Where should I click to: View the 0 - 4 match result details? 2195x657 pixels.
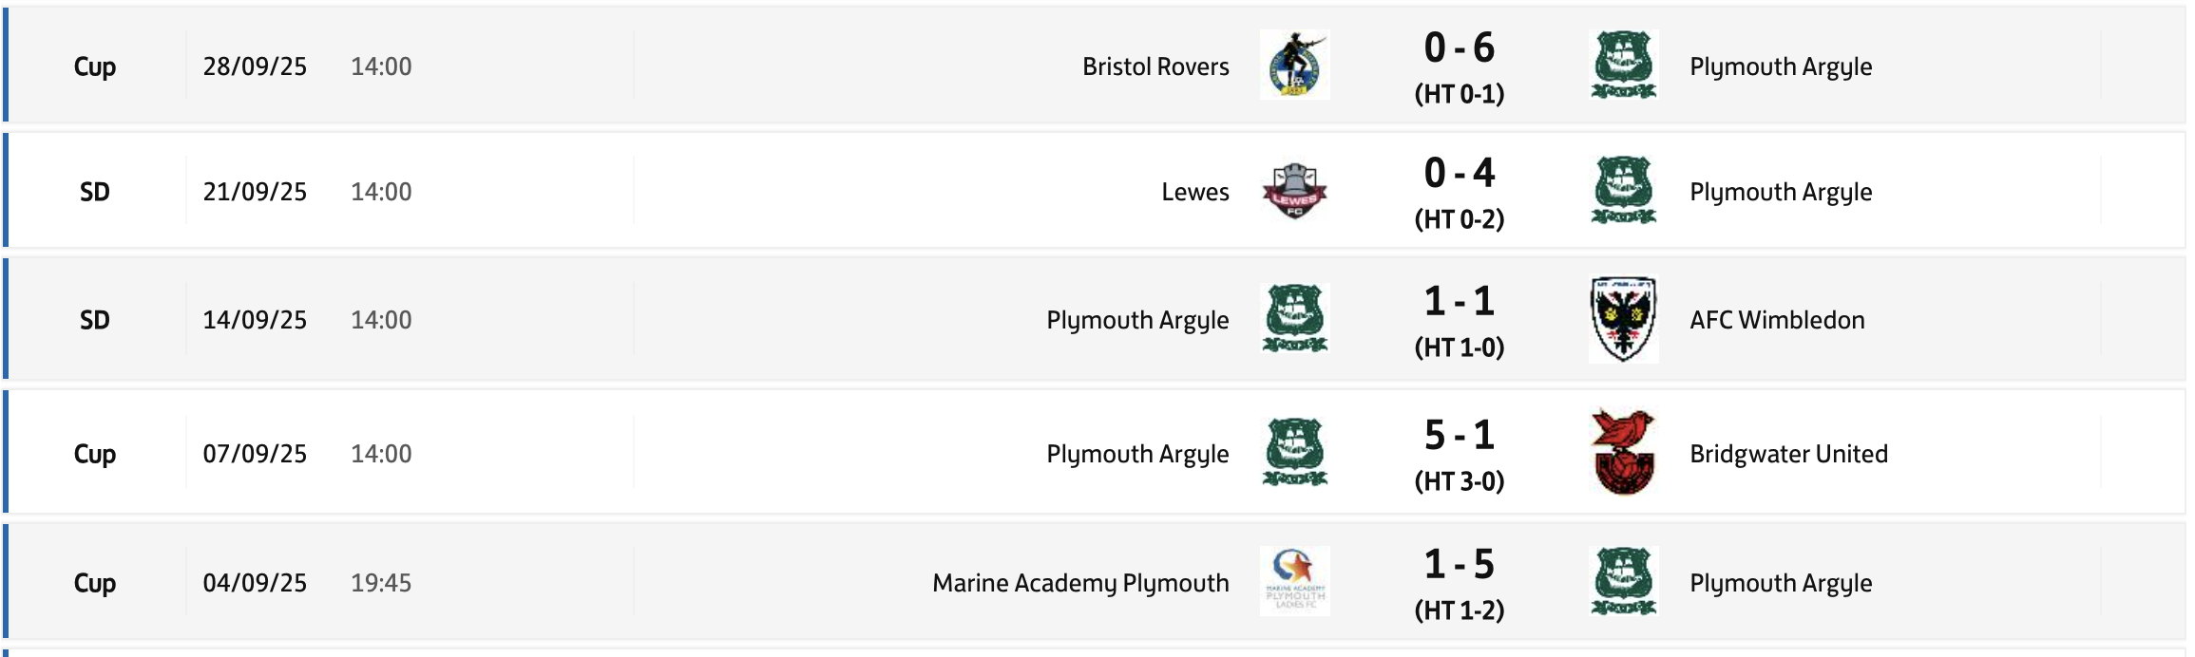tap(1459, 173)
